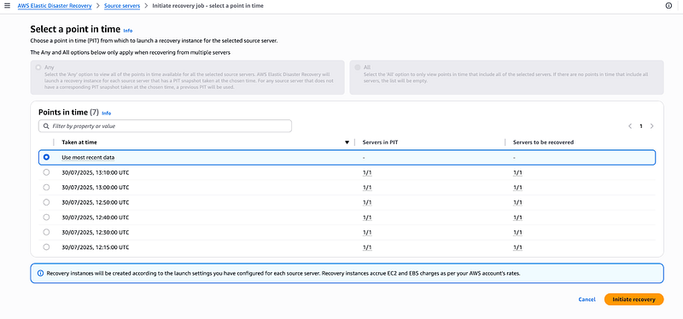
Task: Open AWS Elastic Disaster Recovery breadcrumb
Action: [x=55, y=6]
